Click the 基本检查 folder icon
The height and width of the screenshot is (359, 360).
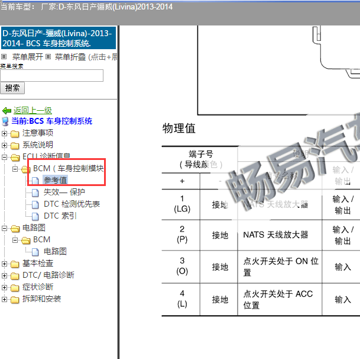pyautogui.click(x=15, y=264)
